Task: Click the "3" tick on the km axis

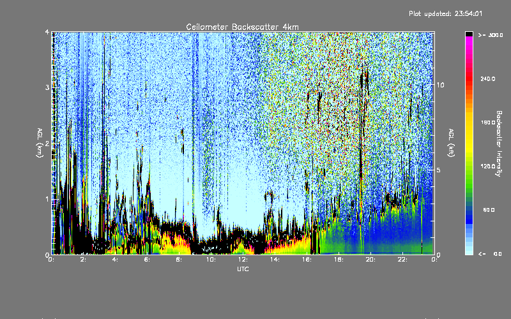Action: pos(47,87)
